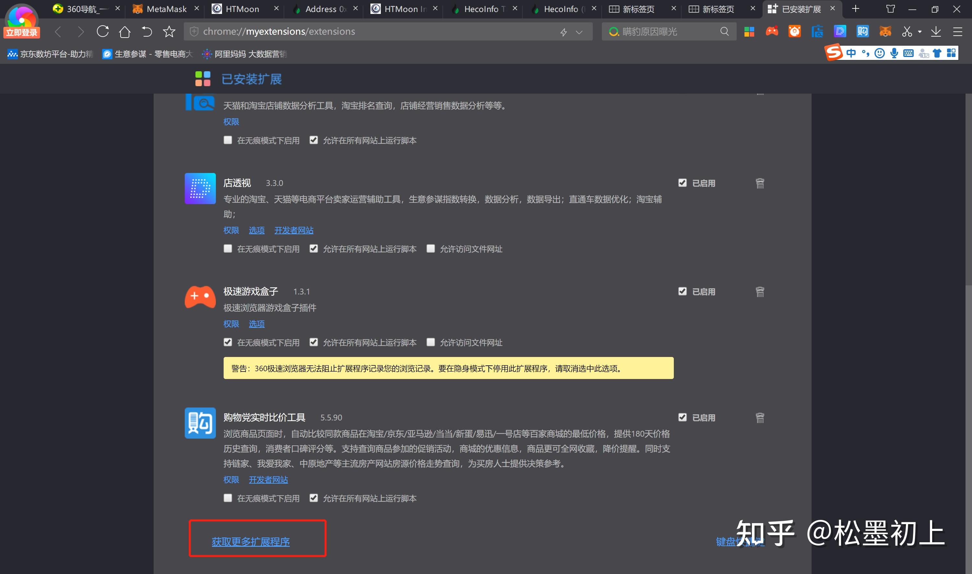Open the game box controller toolbar icon
This screenshot has height=574, width=972.
772,31
